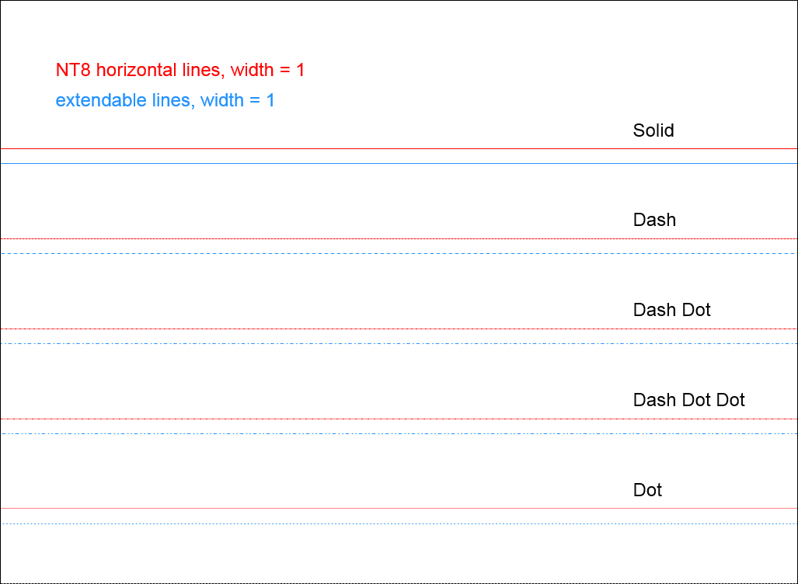This screenshot has width=798, height=584.
Task: Click the black top border of the chart
Action: point(389,0)
